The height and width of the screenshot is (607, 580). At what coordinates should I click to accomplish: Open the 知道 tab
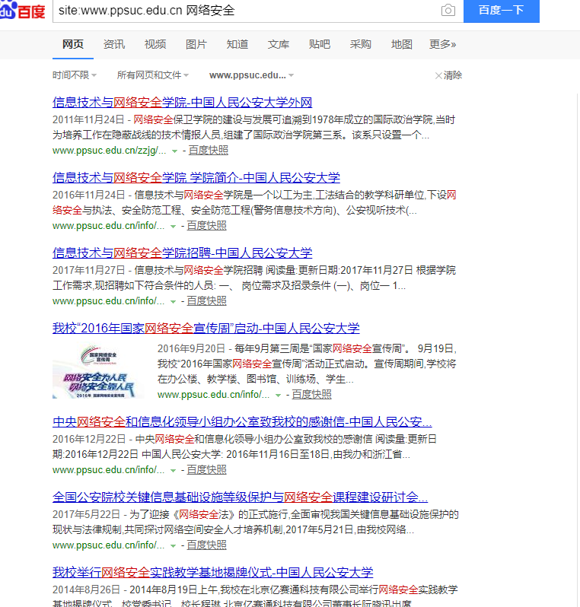click(x=237, y=45)
